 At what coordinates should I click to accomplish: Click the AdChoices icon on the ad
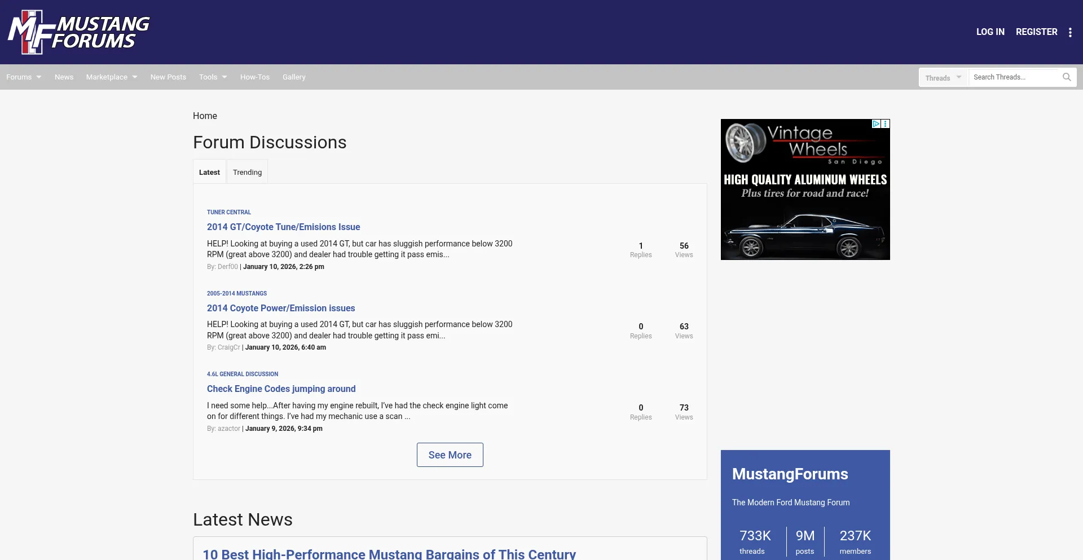(876, 124)
